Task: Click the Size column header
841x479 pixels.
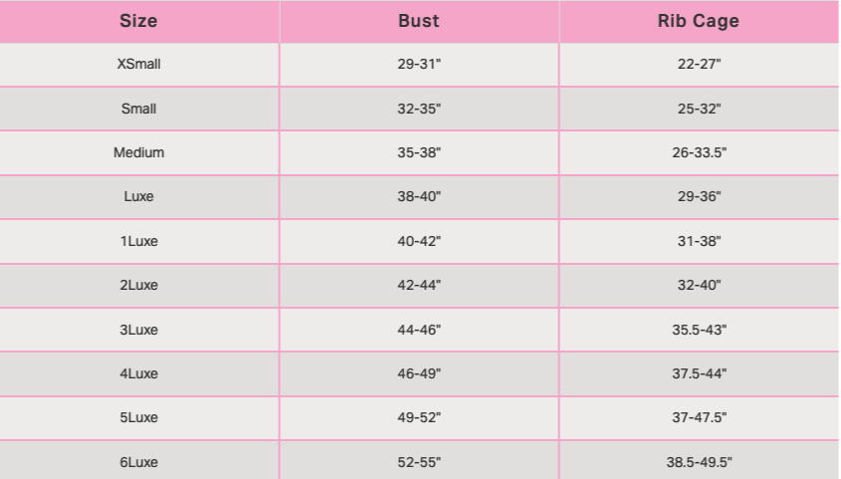Action: (x=138, y=21)
